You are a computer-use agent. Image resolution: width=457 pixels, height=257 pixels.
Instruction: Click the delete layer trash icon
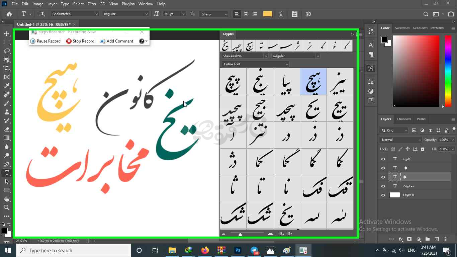tap(445, 239)
